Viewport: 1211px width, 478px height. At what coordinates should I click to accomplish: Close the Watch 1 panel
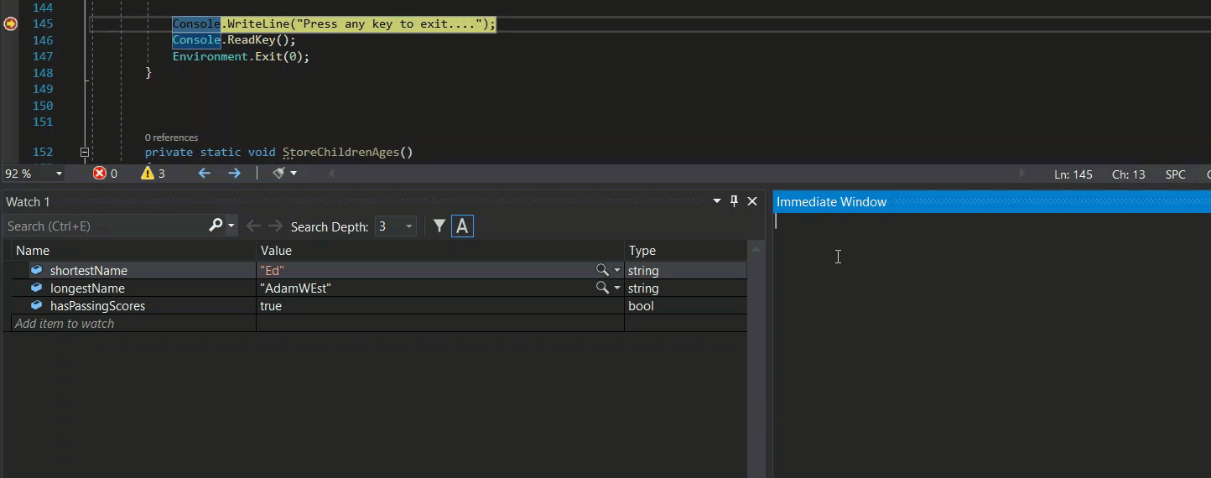point(752,201)
